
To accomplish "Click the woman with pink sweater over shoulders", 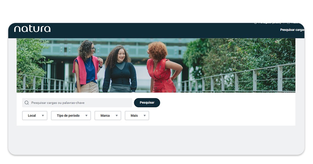I will (x=87, y=69).
